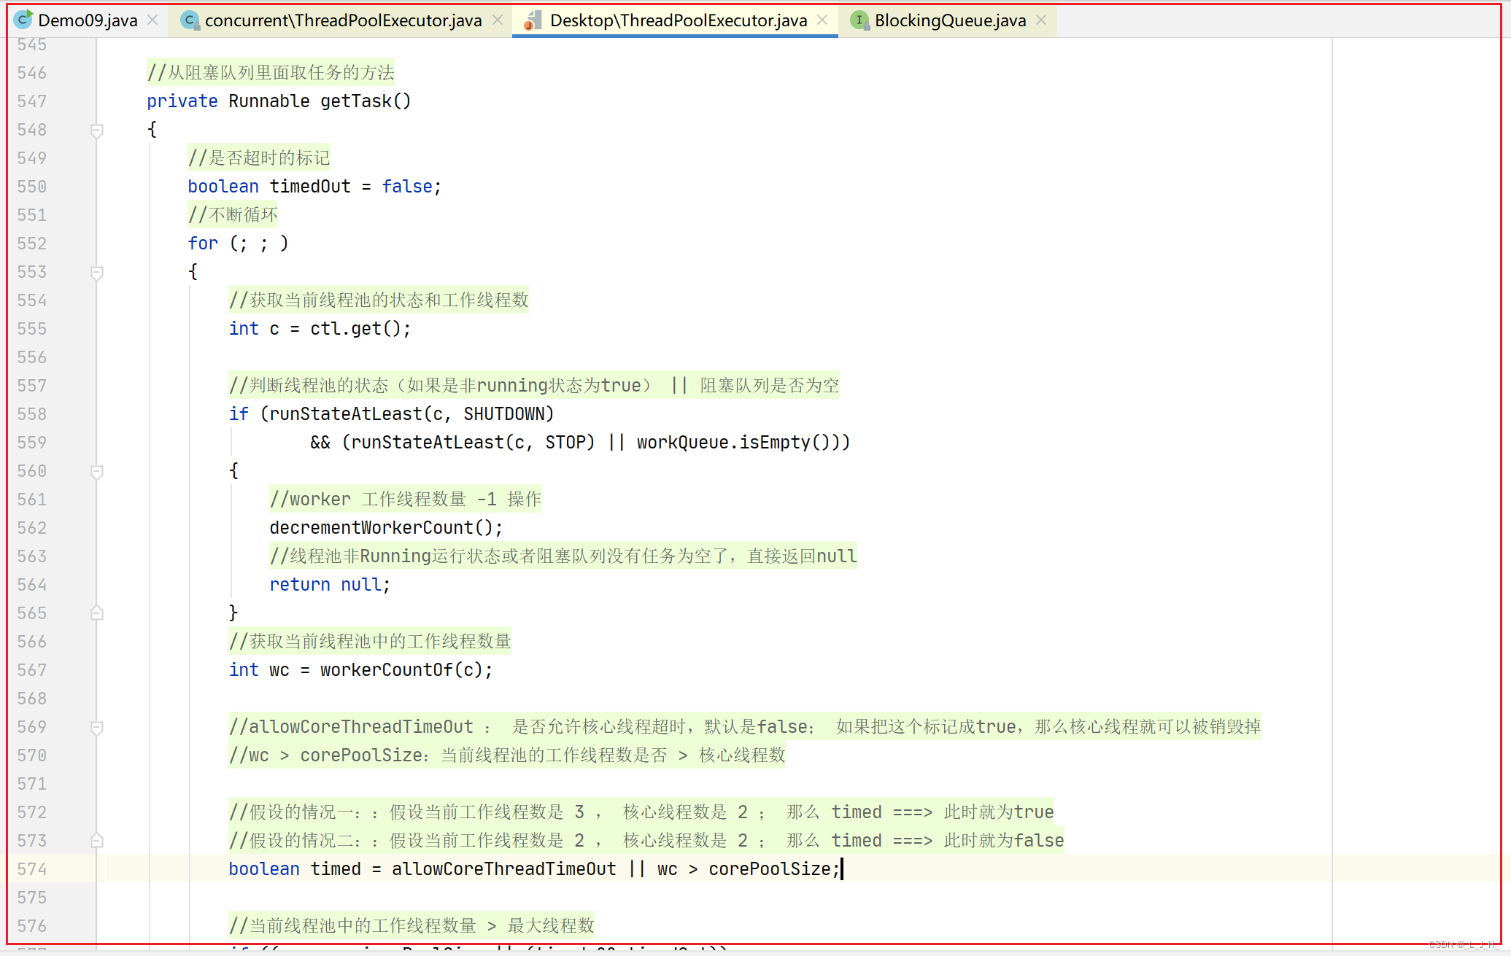1511x956 pixels.
Task: Click 'decrementWorkerCount();' call
Action: coord(386,528)
